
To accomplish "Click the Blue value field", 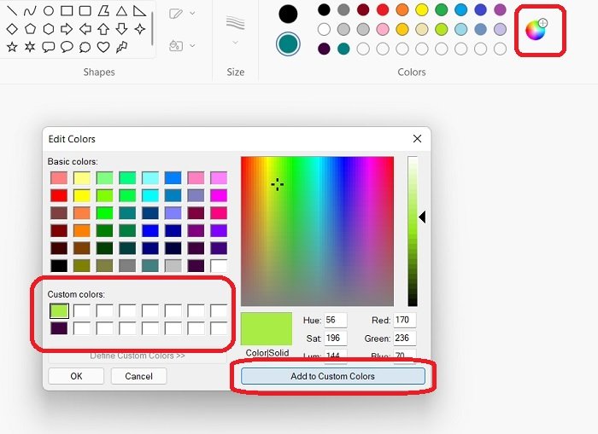I will (405, 356).
